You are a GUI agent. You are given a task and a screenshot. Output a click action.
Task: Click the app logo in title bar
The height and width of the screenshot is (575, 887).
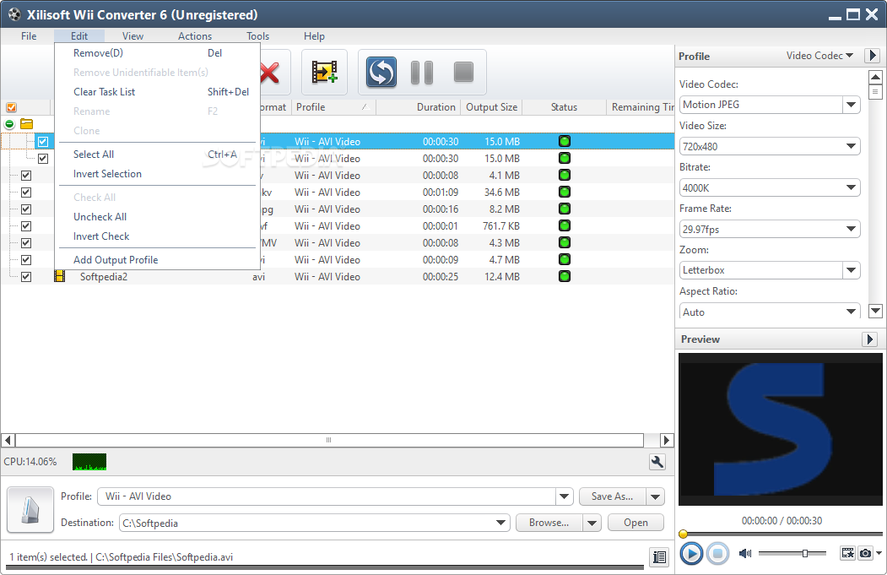[14, 14]
